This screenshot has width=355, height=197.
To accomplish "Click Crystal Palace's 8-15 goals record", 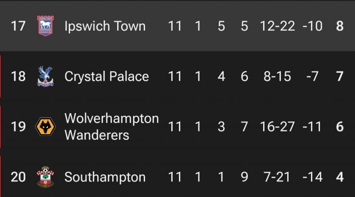I will pos(277,76).
